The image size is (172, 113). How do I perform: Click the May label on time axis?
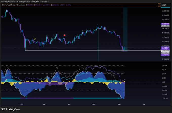pyautogui.click(x=94, y=104)
